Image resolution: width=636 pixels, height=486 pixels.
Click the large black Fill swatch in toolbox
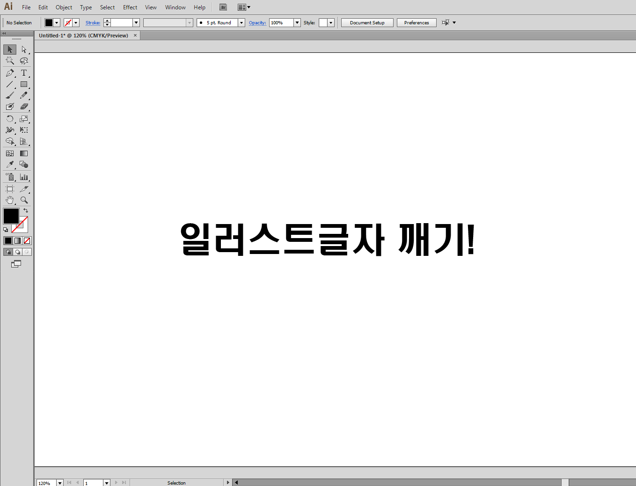tap(11, 216)
